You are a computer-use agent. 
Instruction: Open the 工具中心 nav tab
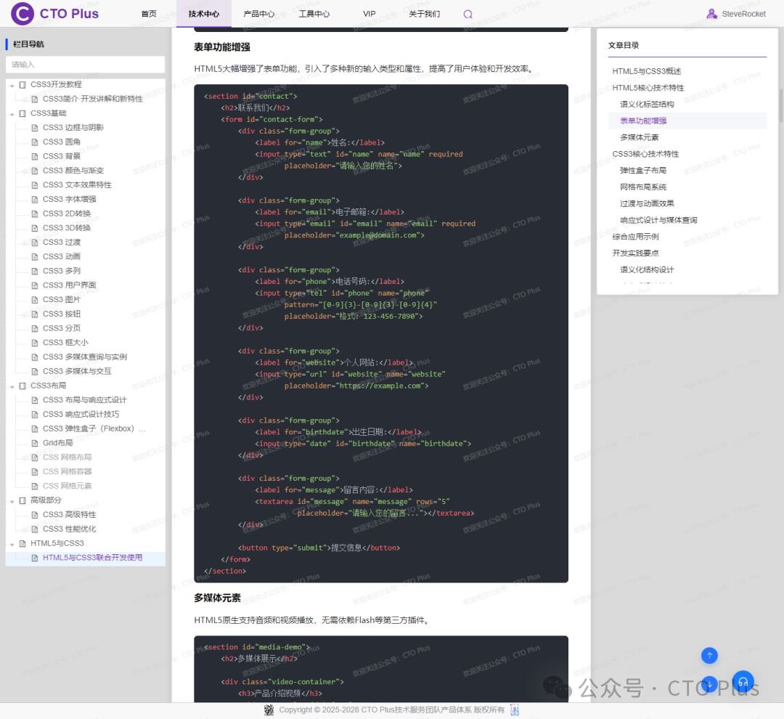click(x=314, y=14)
